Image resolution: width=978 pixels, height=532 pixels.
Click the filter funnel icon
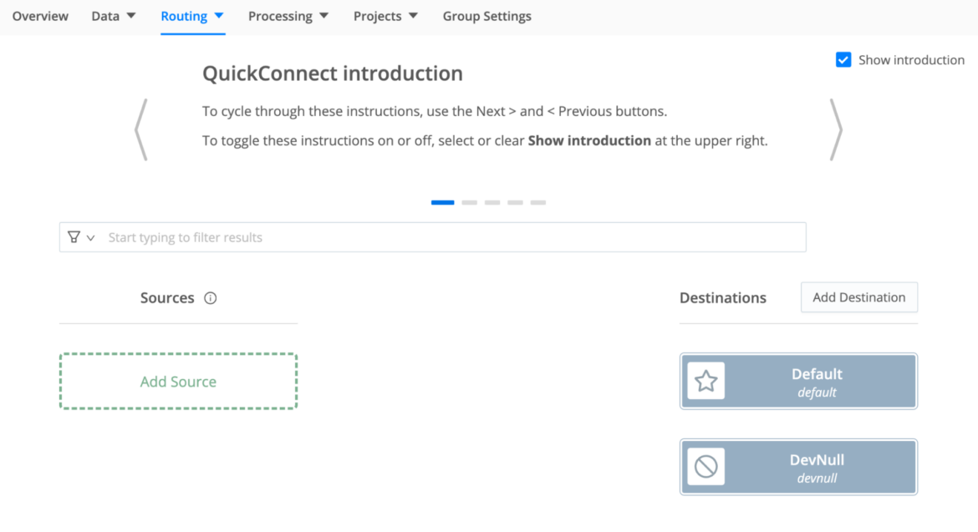(74, 237)
